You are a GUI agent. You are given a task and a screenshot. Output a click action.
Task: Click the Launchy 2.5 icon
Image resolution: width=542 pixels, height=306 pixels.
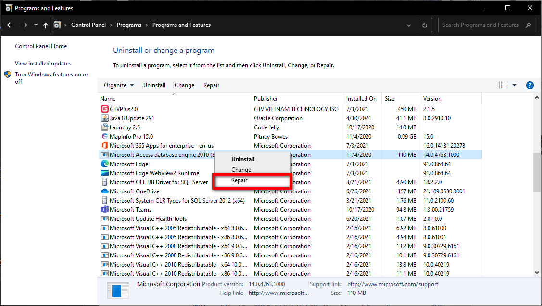(104, 127)
